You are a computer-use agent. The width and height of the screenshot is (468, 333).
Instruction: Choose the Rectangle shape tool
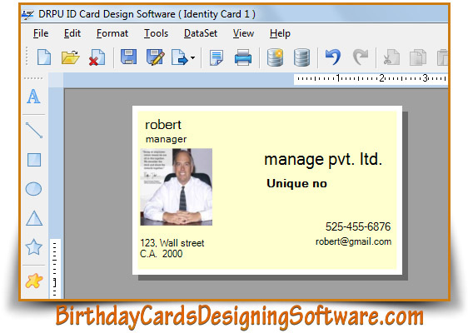pos(34,160)
